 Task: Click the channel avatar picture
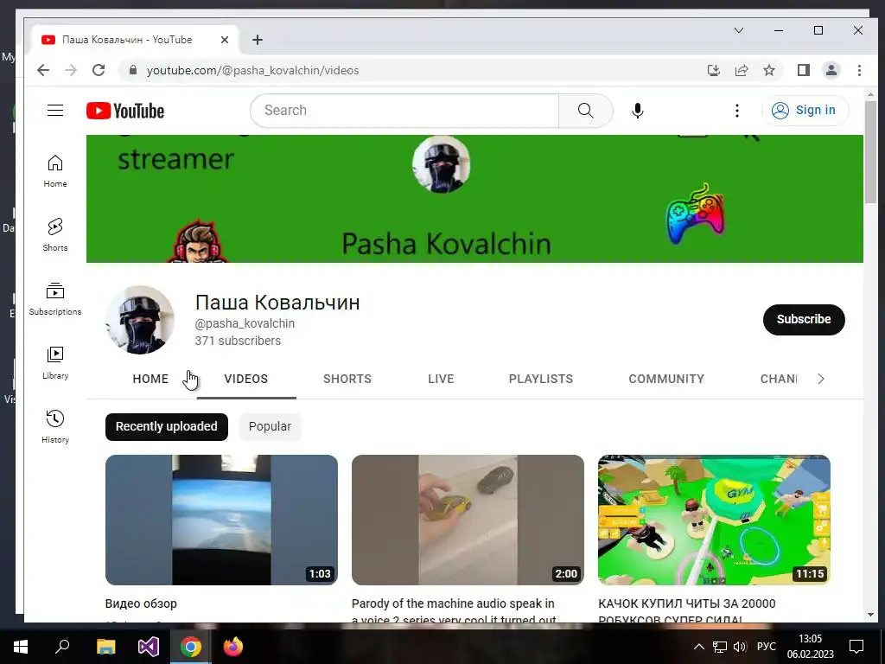(x=139, y=320)
